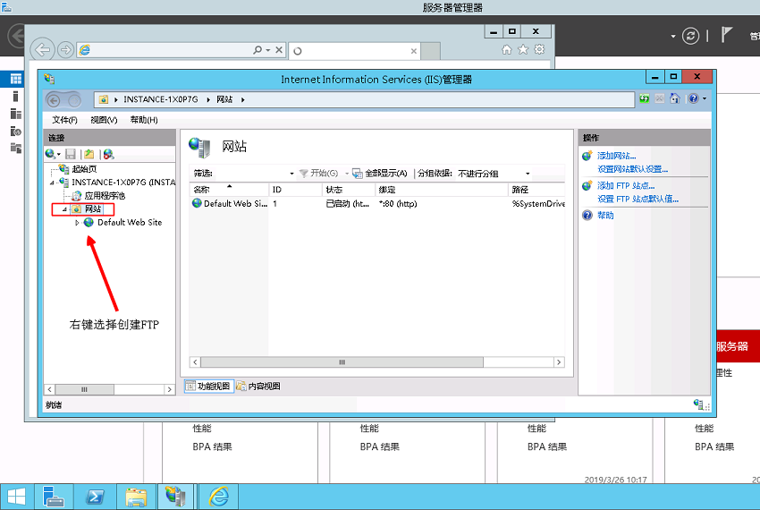Click the sites list scroll right arrow
The width and height of the screenshot is (760, 510).
click(x=559, y=362)
